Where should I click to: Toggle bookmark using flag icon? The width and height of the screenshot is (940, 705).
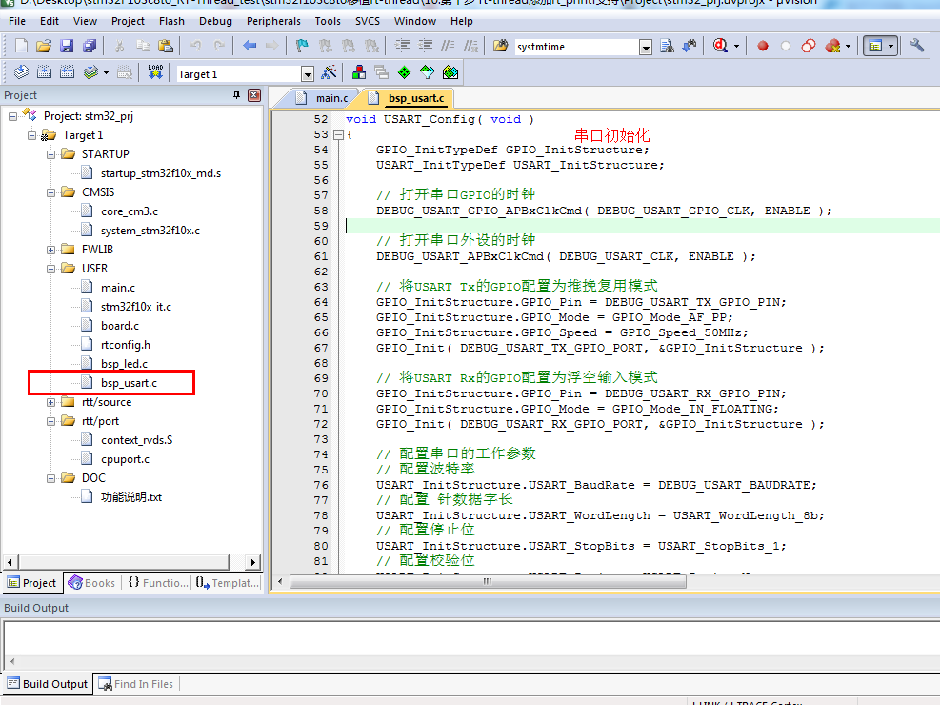(x=300, y=44)
